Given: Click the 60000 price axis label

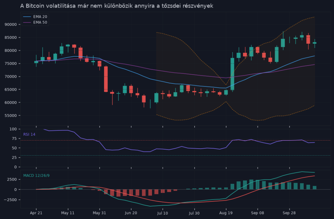Looking at the screenshot, I should 11,102.
